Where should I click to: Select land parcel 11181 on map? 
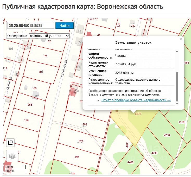(182, 122)
